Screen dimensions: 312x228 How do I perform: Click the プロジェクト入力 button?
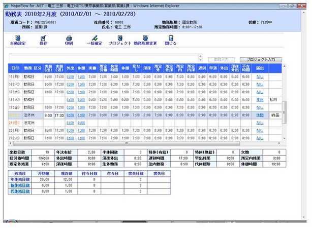260,59
